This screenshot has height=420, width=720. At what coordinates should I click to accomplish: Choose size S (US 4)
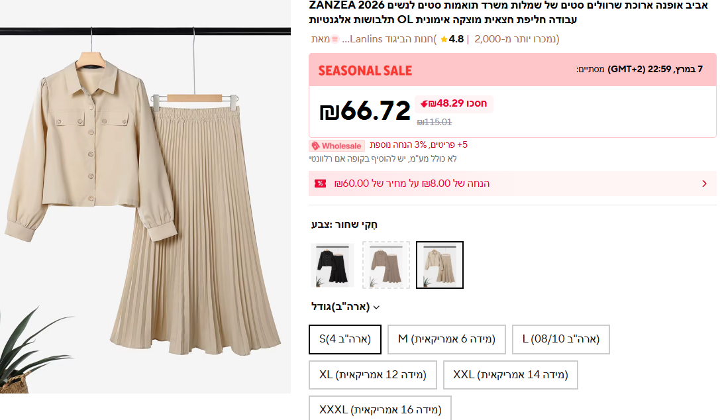tap(345, 339)
